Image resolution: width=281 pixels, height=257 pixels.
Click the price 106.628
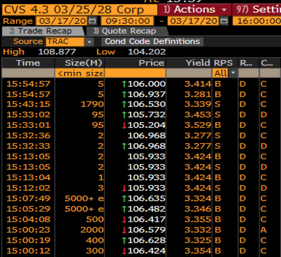(x=146, y=240)
